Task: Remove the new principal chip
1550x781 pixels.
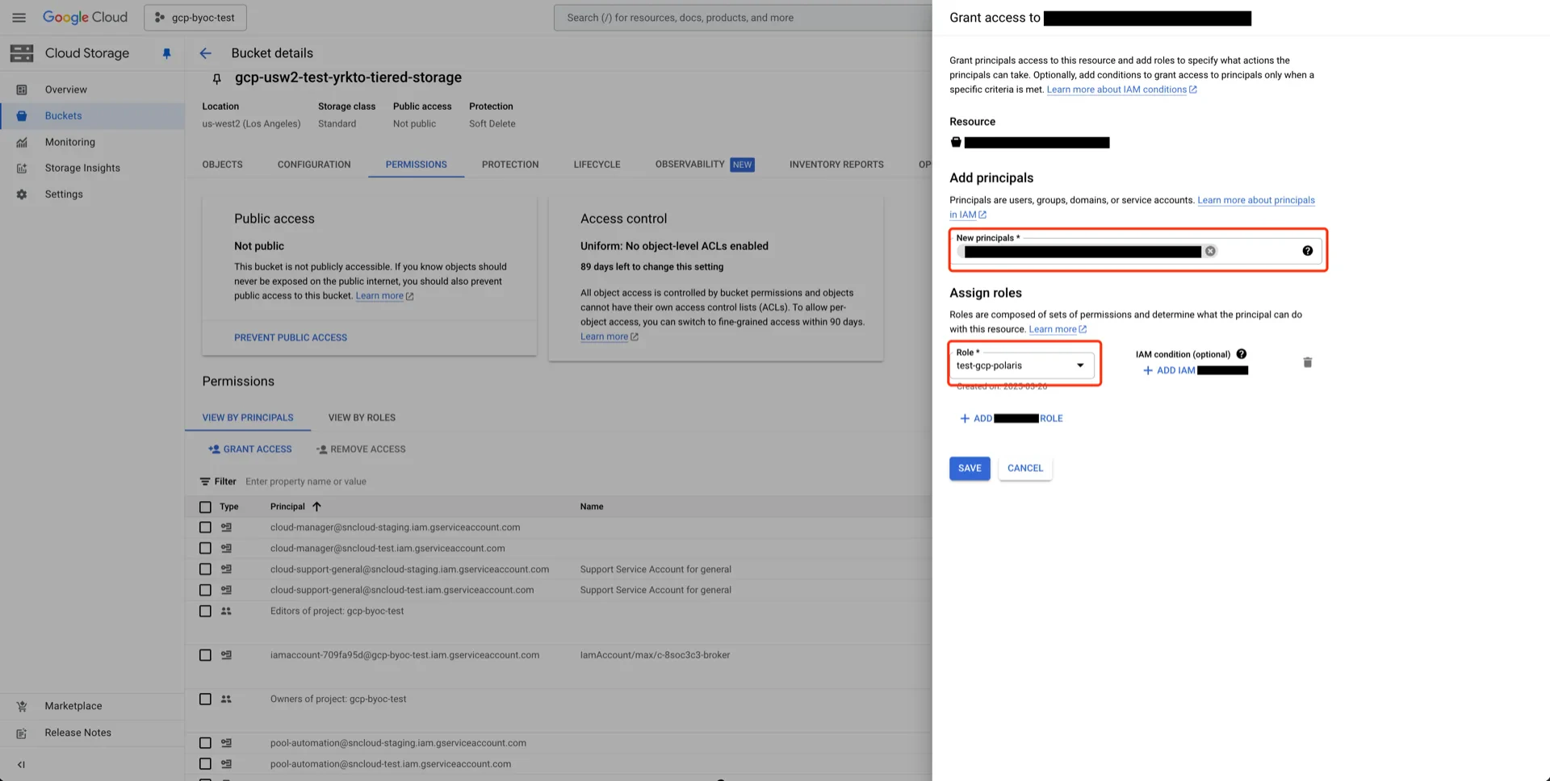Action: click(1210, 251)
